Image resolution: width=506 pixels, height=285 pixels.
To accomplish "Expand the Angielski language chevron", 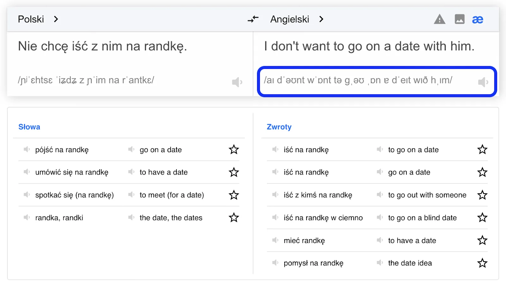I will tap(321, 19).
